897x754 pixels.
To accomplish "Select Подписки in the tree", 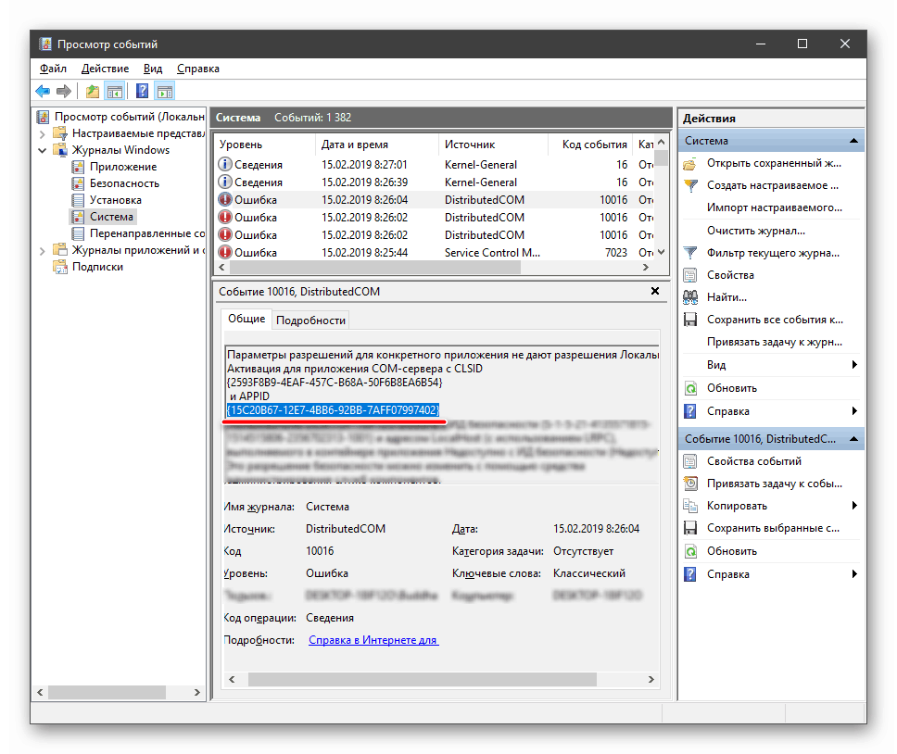I will pos(97,267).
